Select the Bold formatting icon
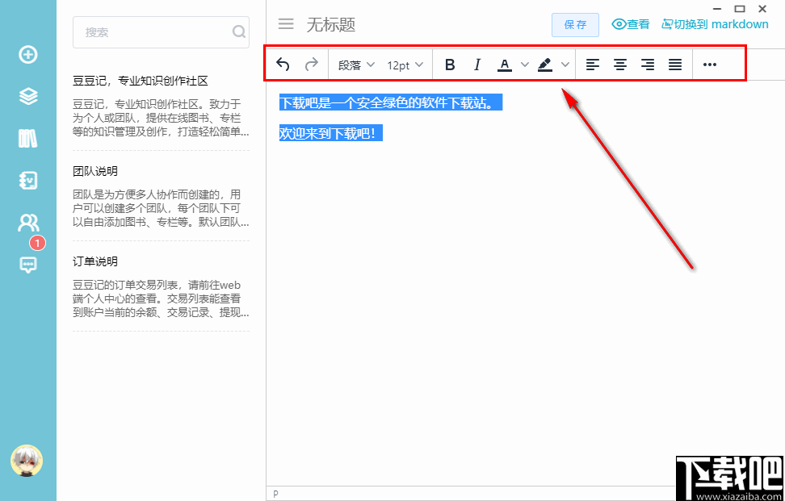The width and height of the screenshot is (785, 501). (450, 65)
